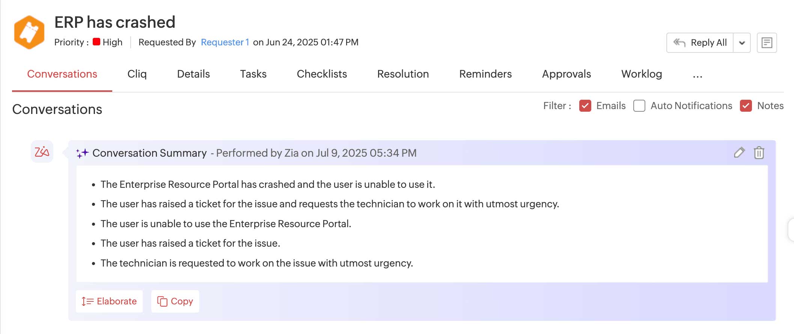Expand the Reply All dropdown arrow

(742, 42)
